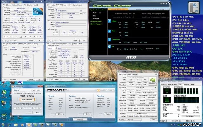
Task: Click Details in PCMark Score dialog
Action: (x=18, y=108)
